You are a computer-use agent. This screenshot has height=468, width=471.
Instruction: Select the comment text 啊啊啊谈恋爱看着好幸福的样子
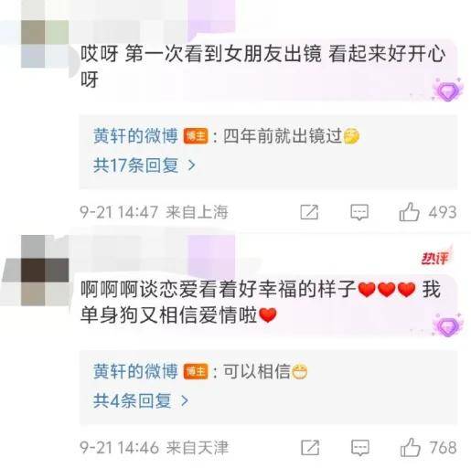pyautogui.click(x=218, y=289)
